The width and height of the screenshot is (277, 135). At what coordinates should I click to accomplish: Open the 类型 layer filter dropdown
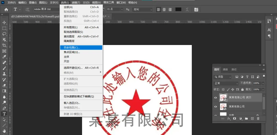click(x=222, y=77)
